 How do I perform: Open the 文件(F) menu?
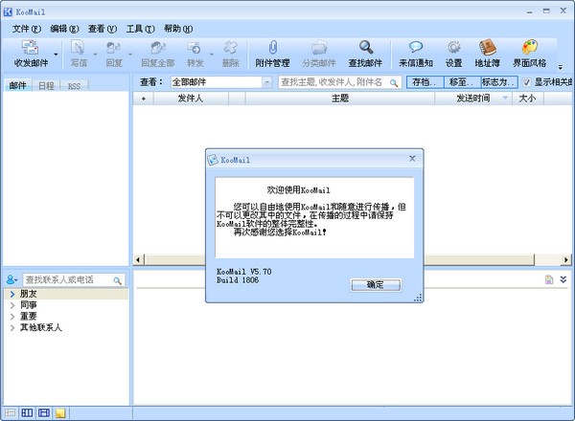(x=27, y=29)
